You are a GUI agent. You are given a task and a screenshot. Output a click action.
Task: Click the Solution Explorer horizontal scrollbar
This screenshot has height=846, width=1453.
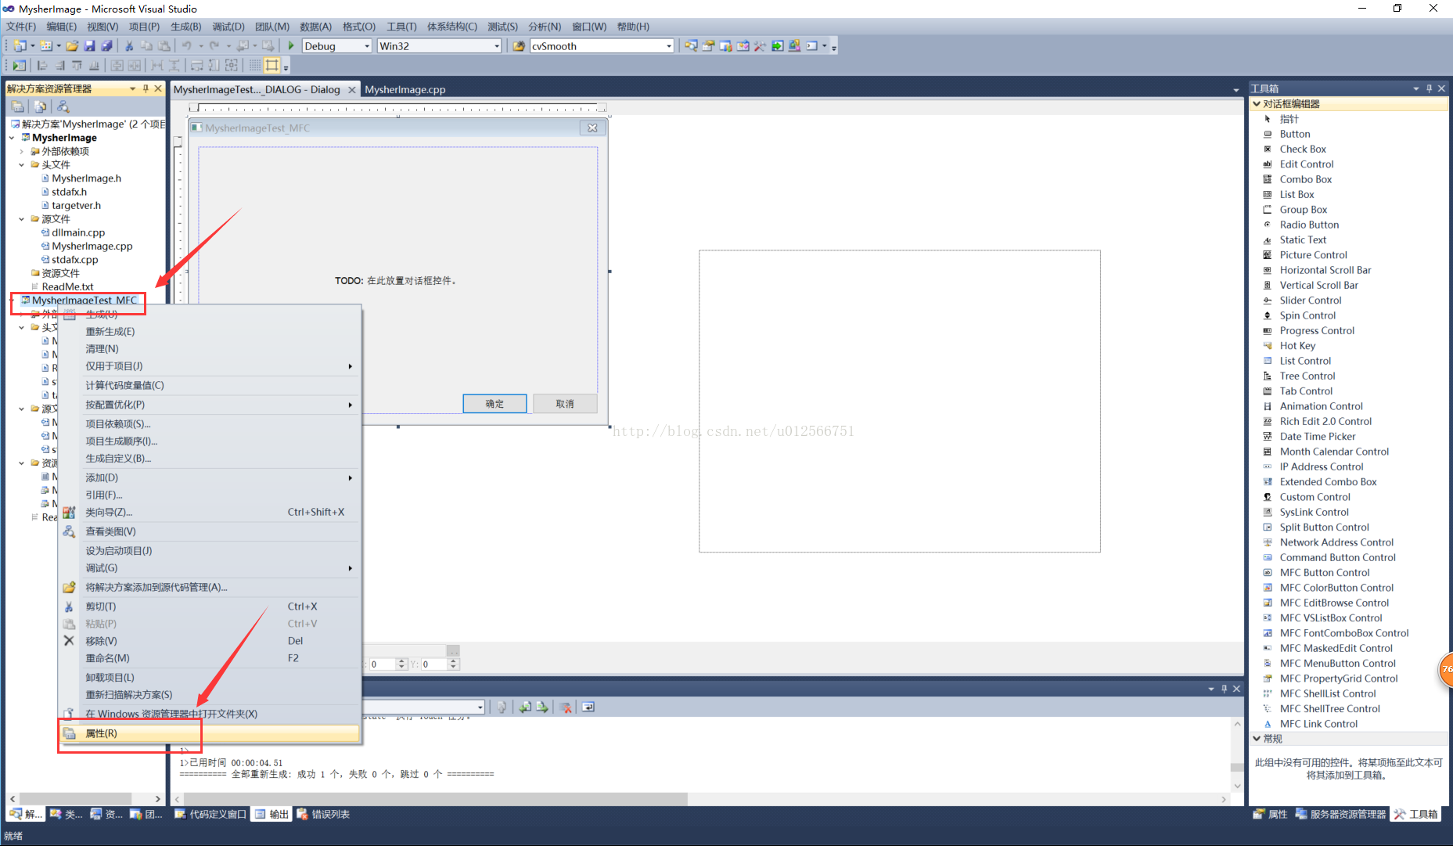[x=85, y=799]
